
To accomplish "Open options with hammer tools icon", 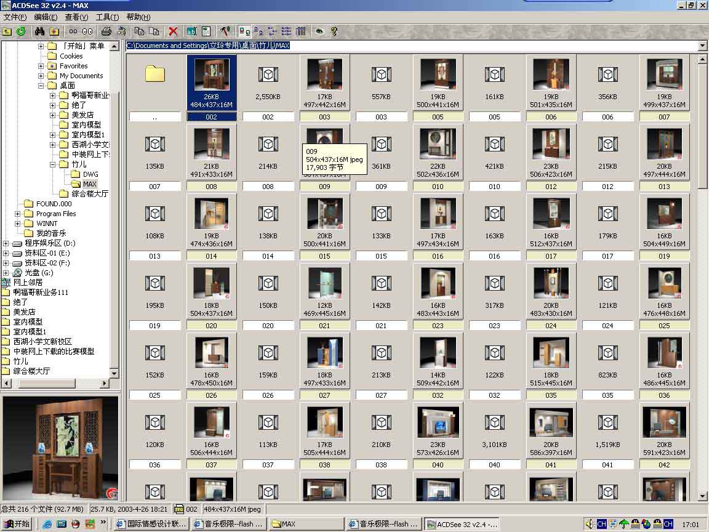I will (225, 31).
